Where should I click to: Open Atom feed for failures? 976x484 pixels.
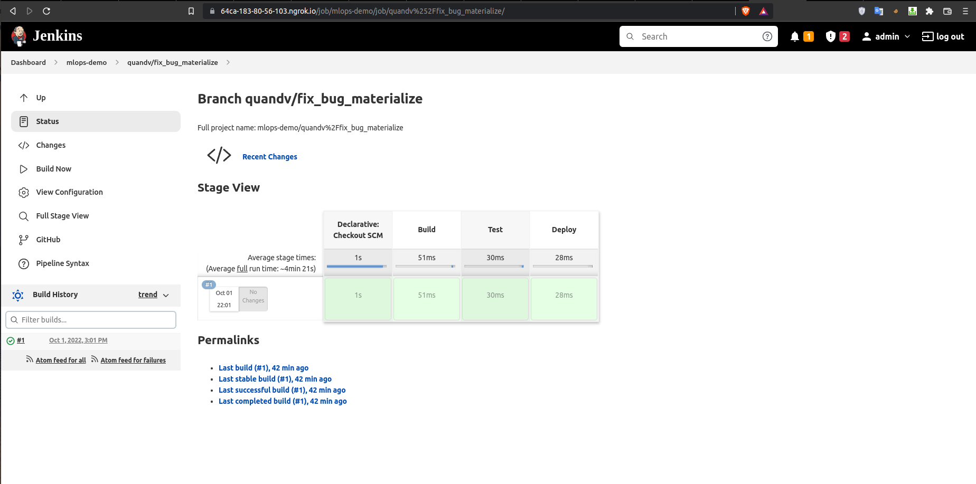[x=133, y=360]
